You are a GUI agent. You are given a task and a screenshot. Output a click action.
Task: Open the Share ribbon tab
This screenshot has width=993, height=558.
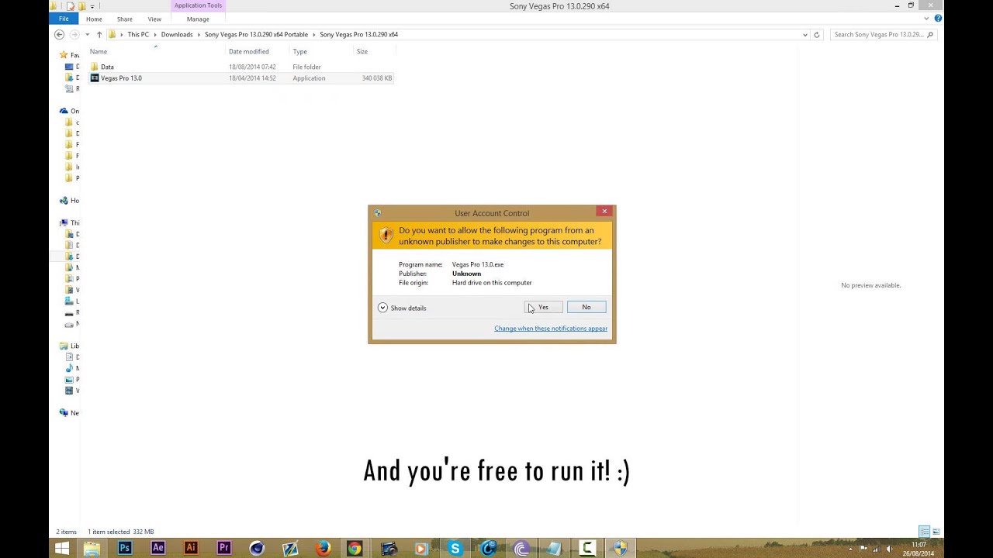125,19
